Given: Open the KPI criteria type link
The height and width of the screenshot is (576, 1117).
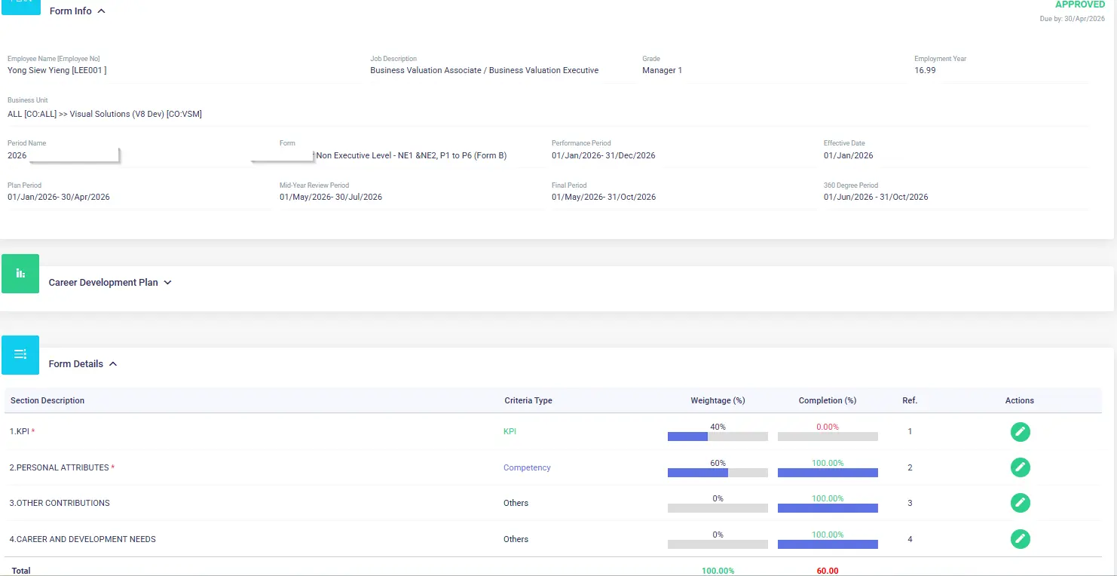Looking at the screenshot, I should tap(510, 431).
